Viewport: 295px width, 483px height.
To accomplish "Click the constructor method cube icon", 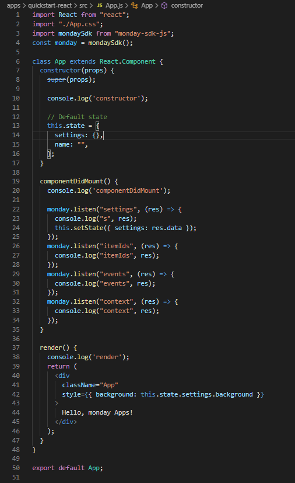I will (x=164, y=5).
